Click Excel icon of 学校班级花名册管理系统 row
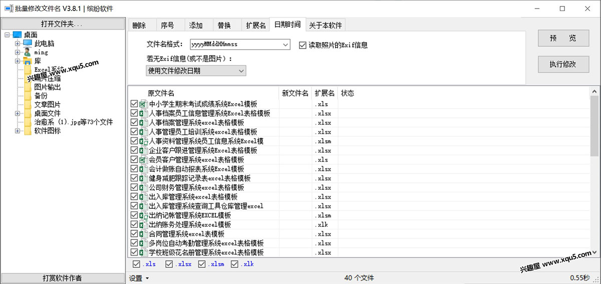The height and width of the screenshot is (284, 601). [x=143, y=252]
